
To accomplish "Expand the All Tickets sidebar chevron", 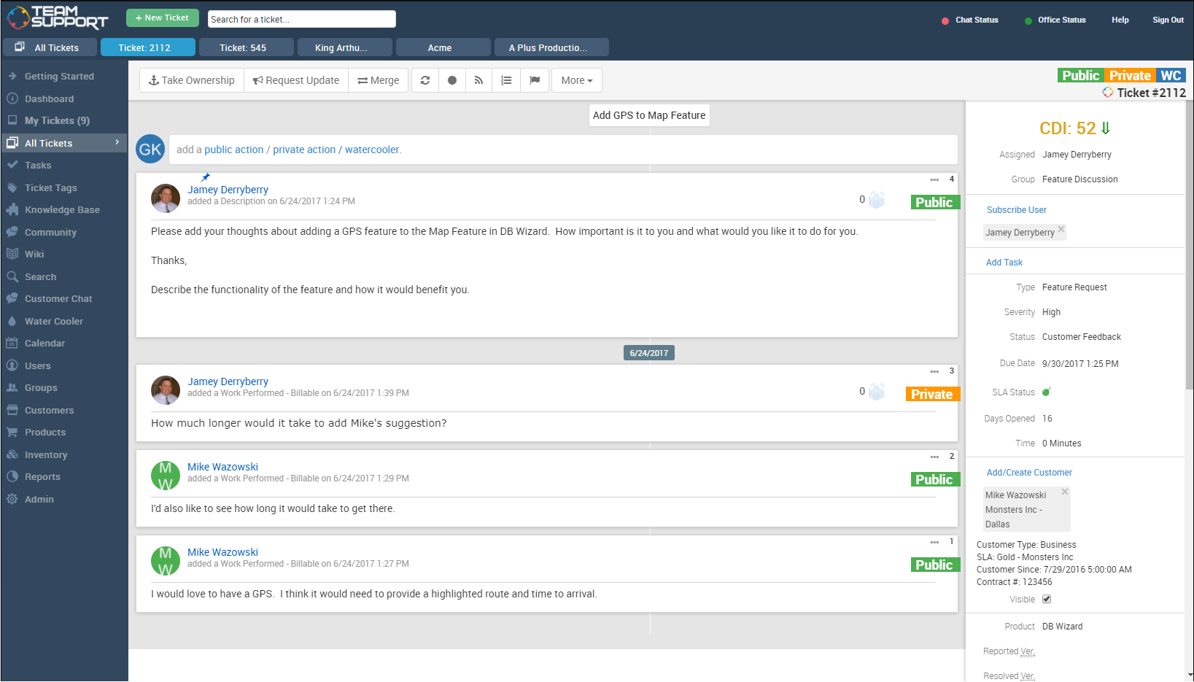I will tap(117, 142).
